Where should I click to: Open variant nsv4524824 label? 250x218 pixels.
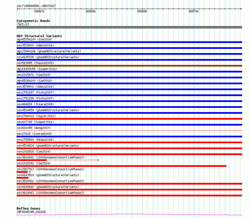tap(48, 146)
